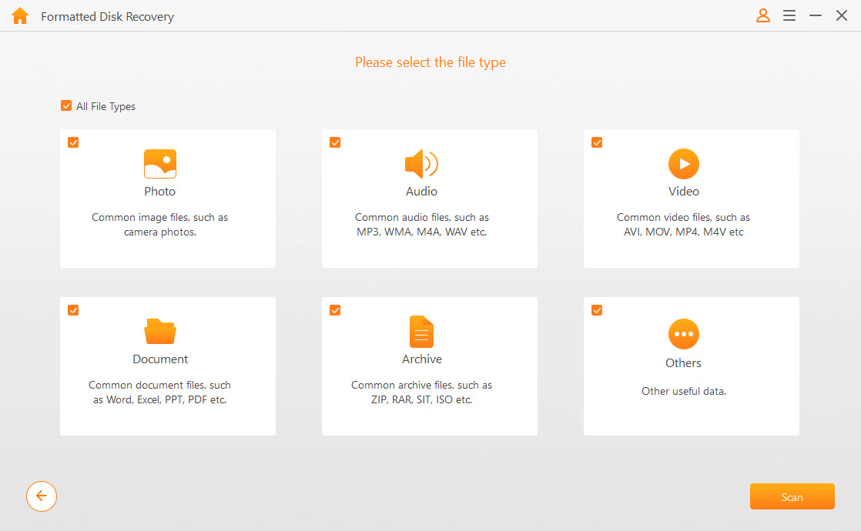Click the user account icon
This screenshot has height=531, width=861.
(x=762, y=15)
